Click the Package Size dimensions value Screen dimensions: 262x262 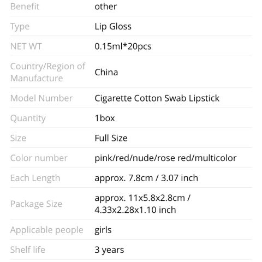click(x=142, y=204)
